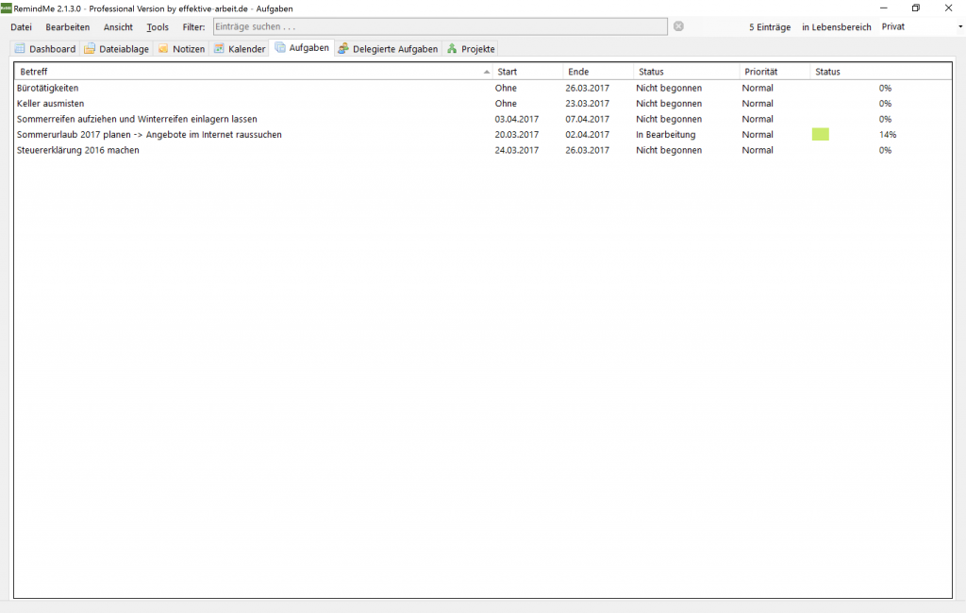966x613 pixels.
Task: Click the Priorität column header
Action: point(774,72)
